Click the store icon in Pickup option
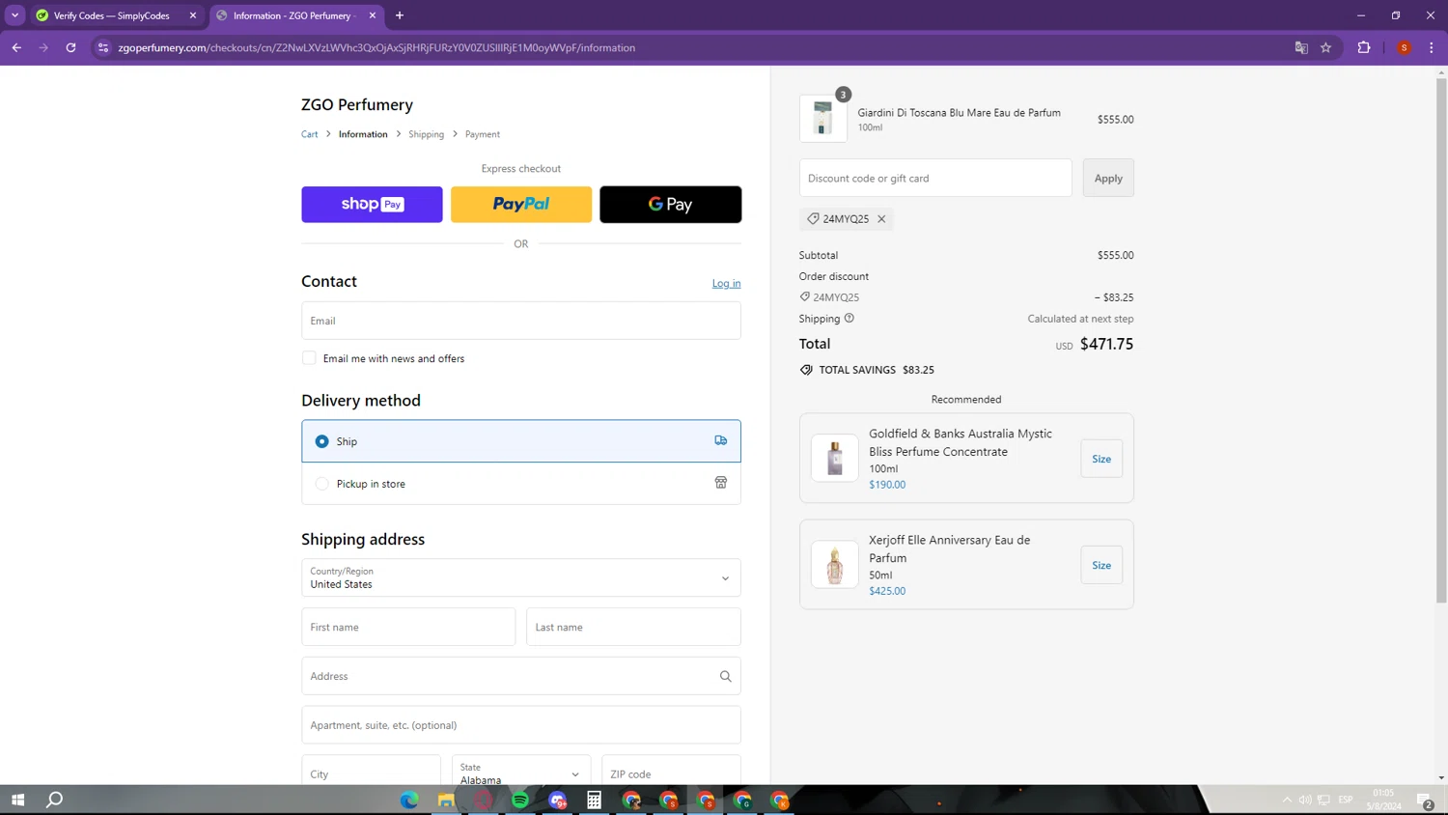 721,483
